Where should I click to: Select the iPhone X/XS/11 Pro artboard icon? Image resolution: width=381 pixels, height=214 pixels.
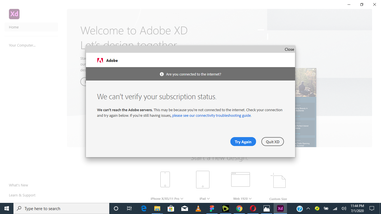click(165, 179)
